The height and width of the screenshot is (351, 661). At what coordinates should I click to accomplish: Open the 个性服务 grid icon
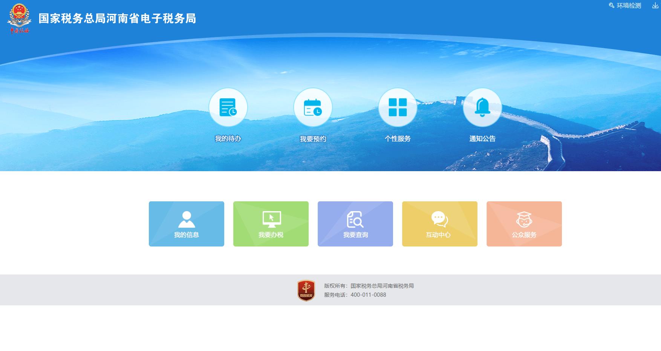pos(398,107)
